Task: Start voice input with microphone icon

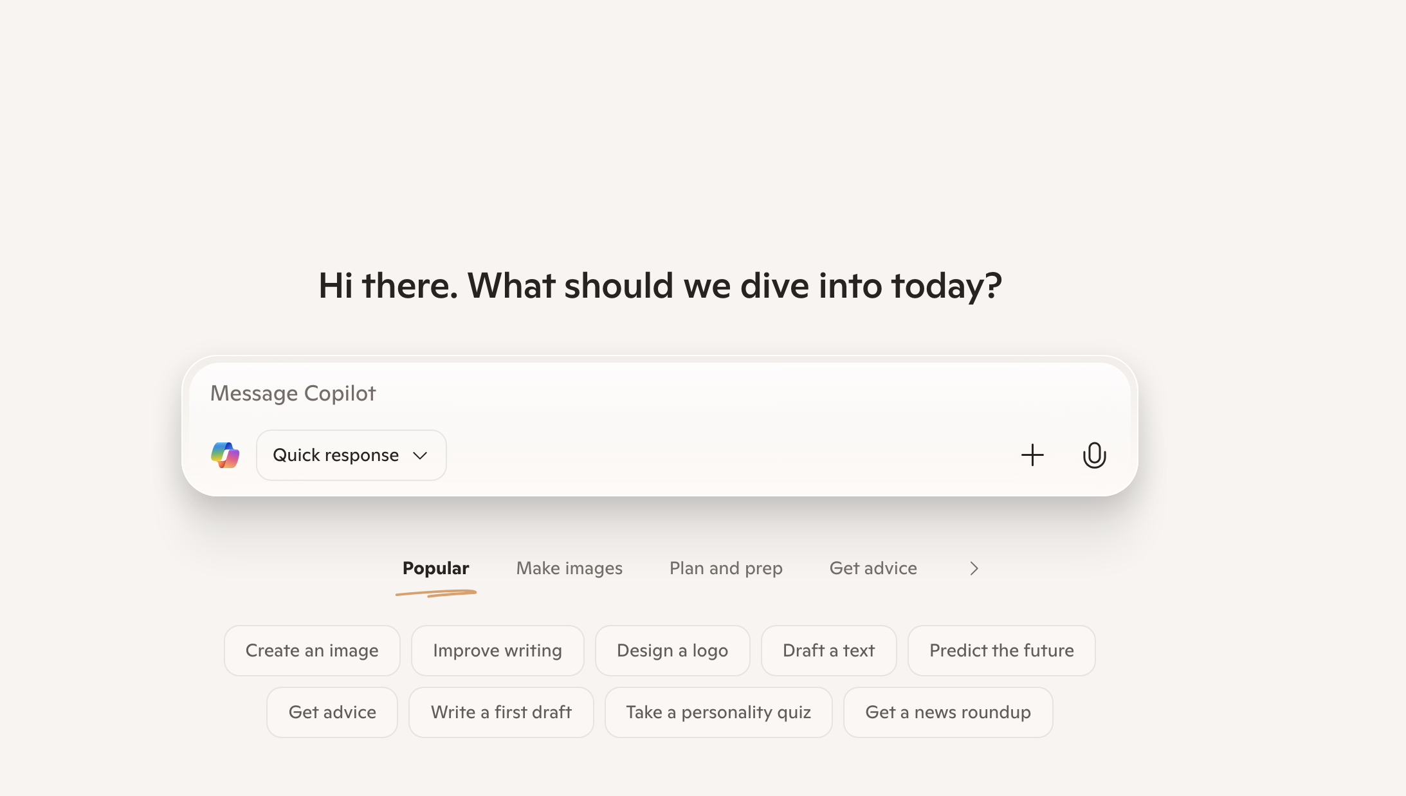Action: coord(1094,455)
